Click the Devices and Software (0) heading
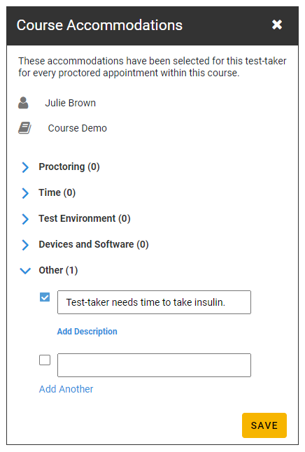The image size is (305, 452). (x=94, y=244)
